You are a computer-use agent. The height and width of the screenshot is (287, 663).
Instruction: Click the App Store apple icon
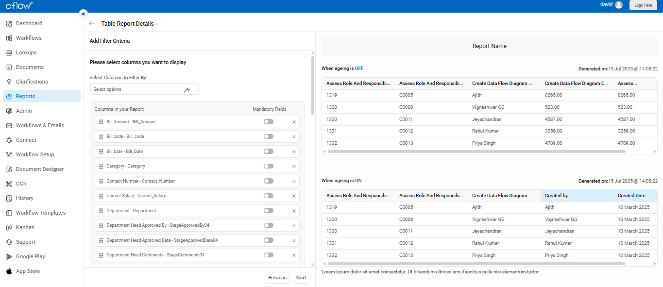(9, 271)
